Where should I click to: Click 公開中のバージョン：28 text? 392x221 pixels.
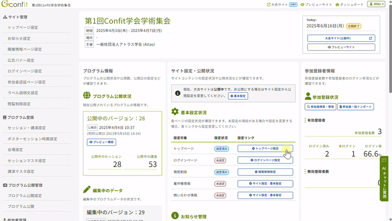click(116, 118)
